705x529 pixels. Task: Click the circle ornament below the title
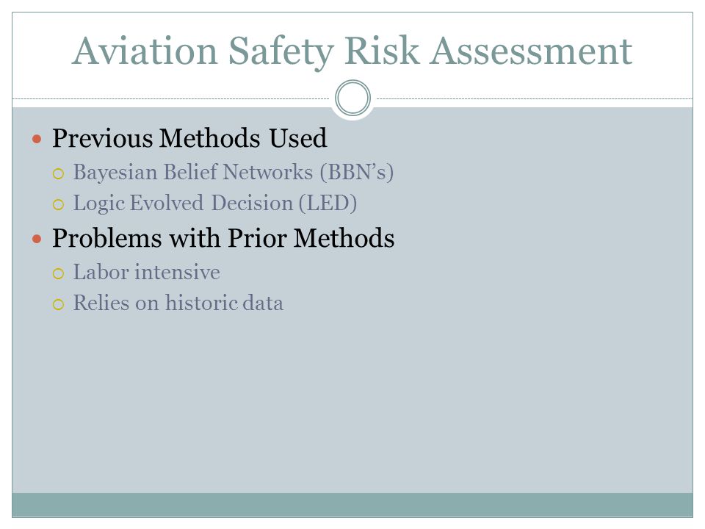click(353, 98)
